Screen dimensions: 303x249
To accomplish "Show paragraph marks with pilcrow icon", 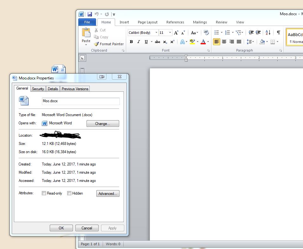I will coord(278,33).
